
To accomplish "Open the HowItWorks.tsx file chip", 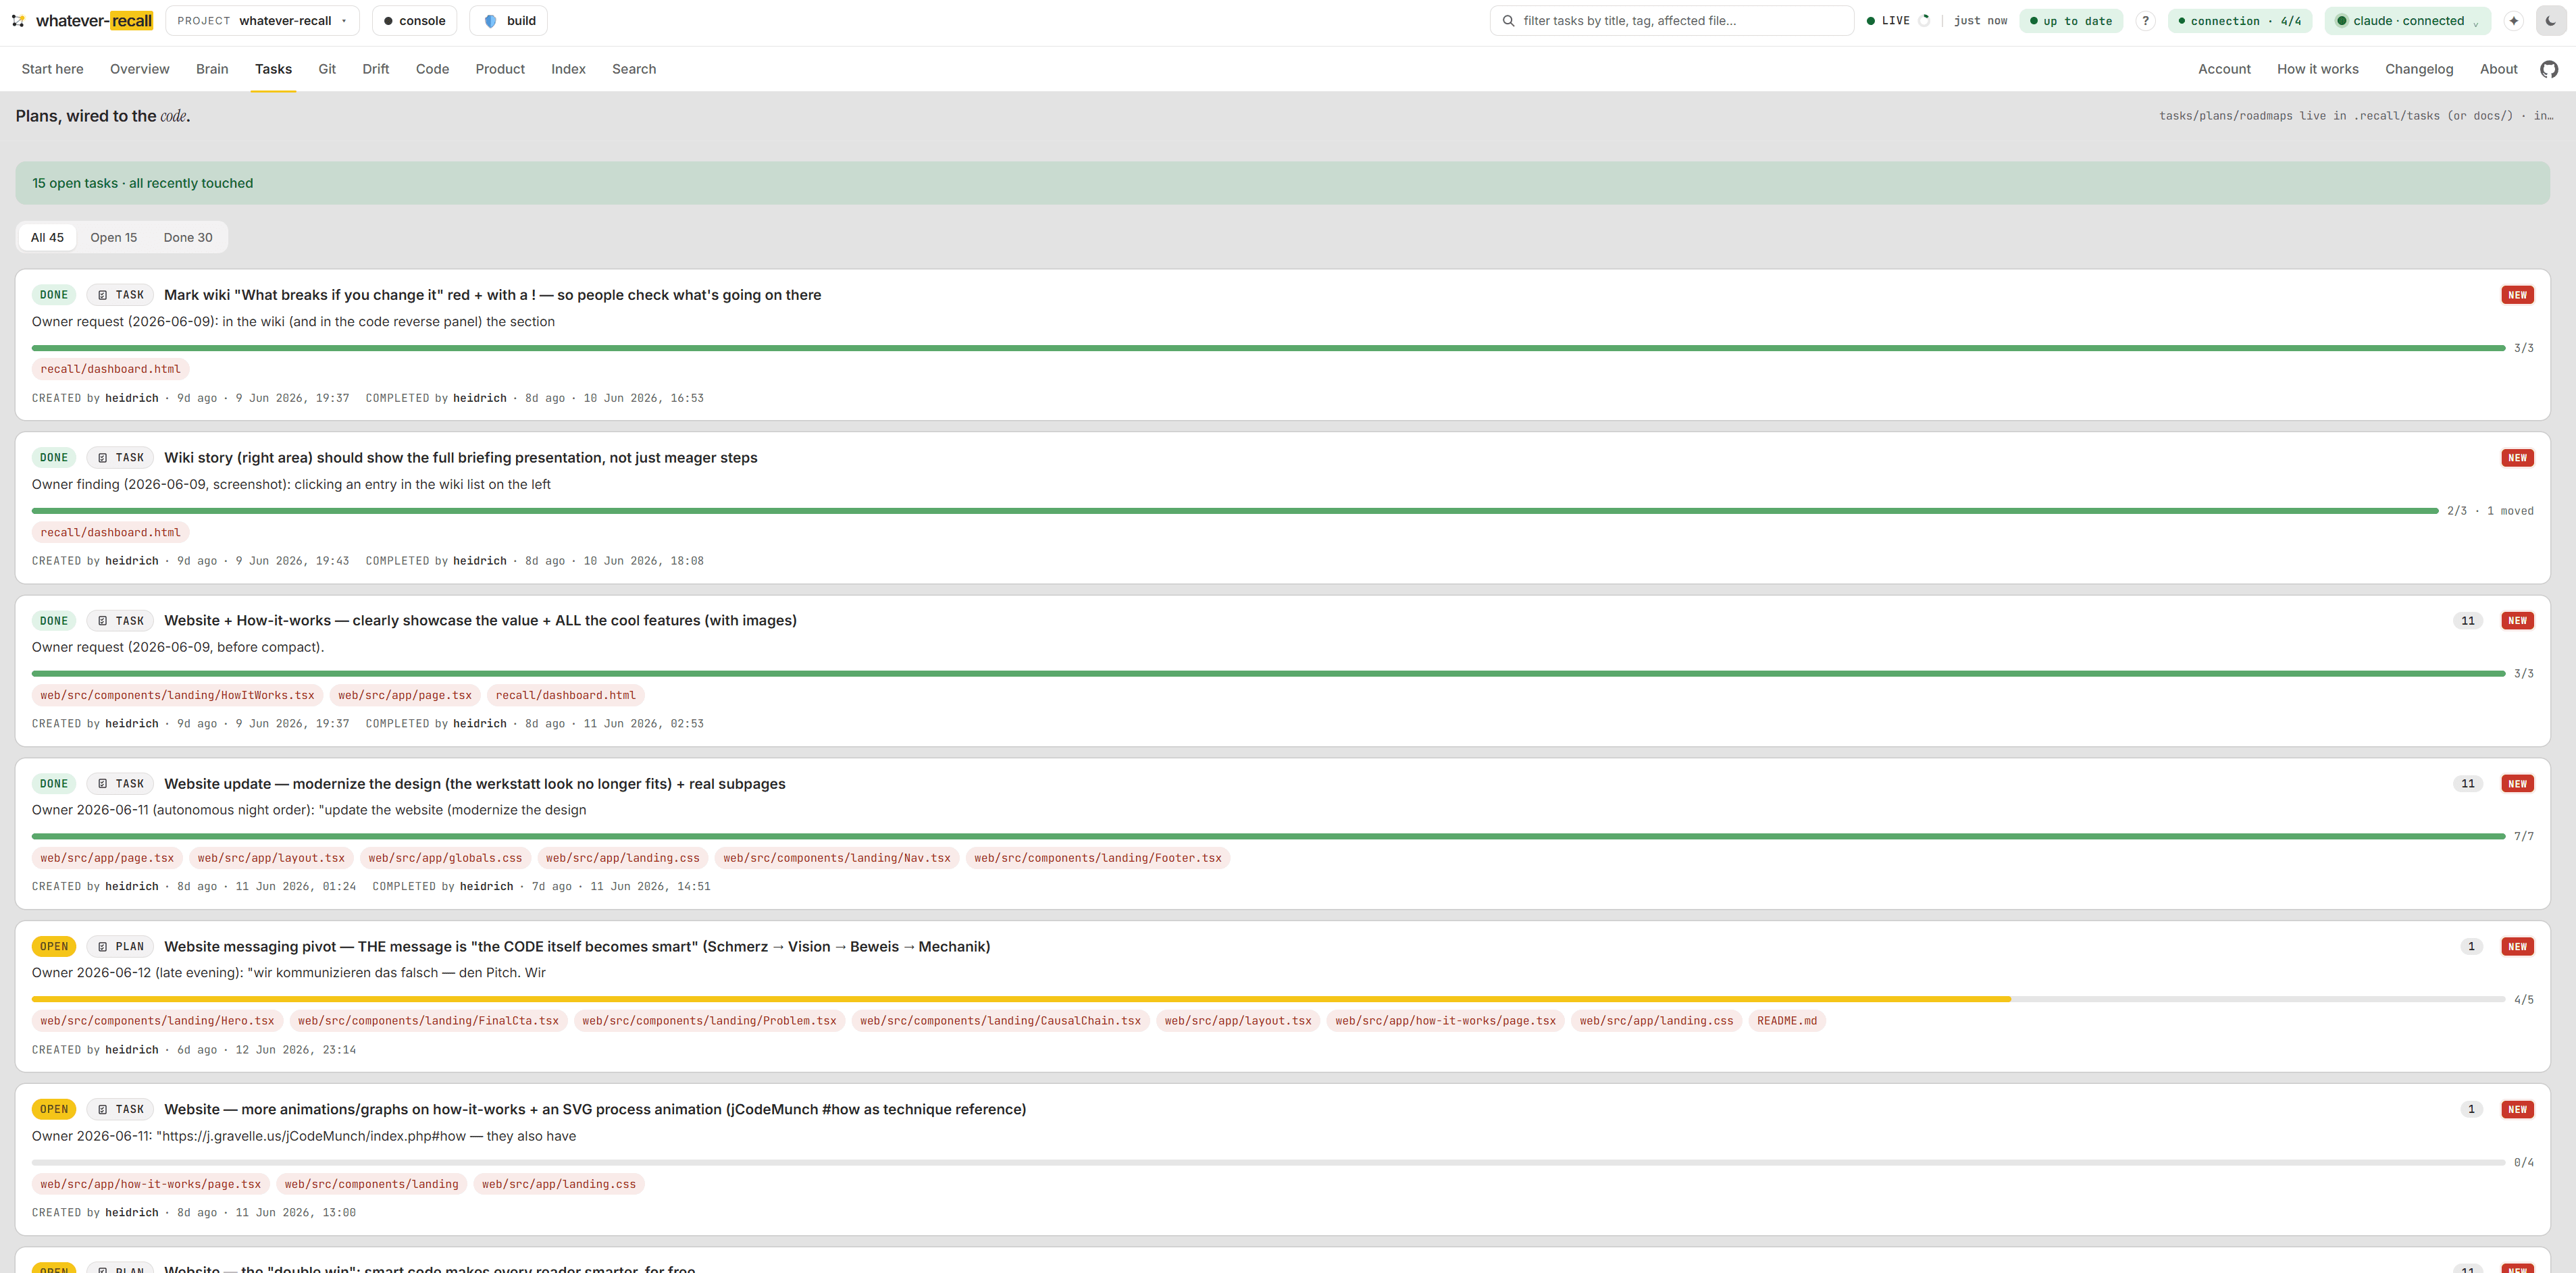I will tap(177, 695).
